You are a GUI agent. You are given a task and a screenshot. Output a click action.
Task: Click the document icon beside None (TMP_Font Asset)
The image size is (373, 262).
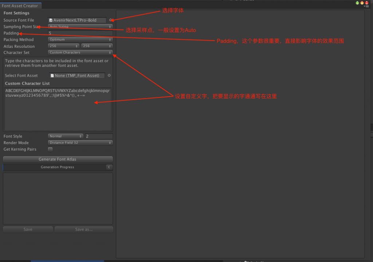[52, 76]
